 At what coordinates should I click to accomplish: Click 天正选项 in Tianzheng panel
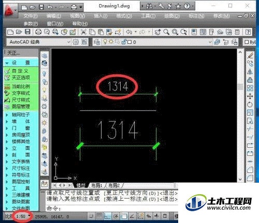[x=20, y=77]
